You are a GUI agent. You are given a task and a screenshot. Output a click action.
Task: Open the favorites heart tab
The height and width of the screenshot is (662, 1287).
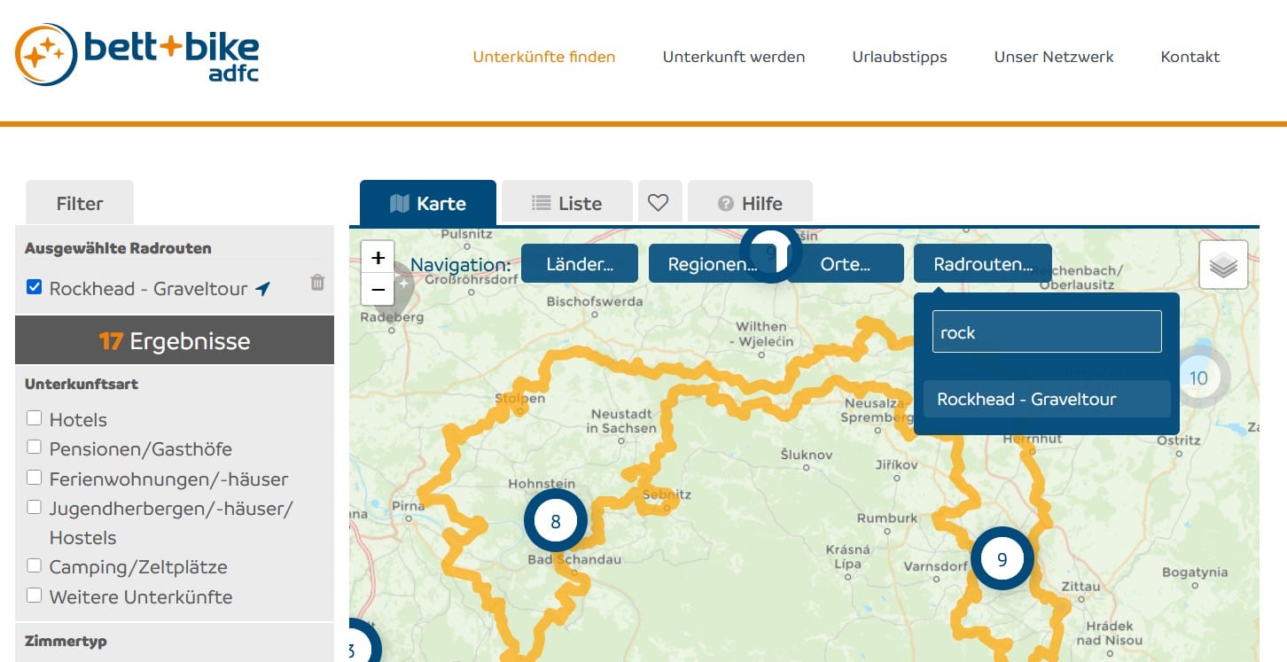658,203
